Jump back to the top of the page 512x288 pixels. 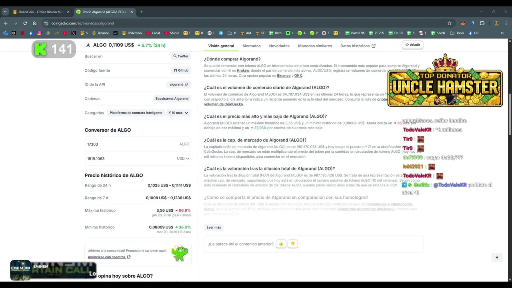pos(497,258)
